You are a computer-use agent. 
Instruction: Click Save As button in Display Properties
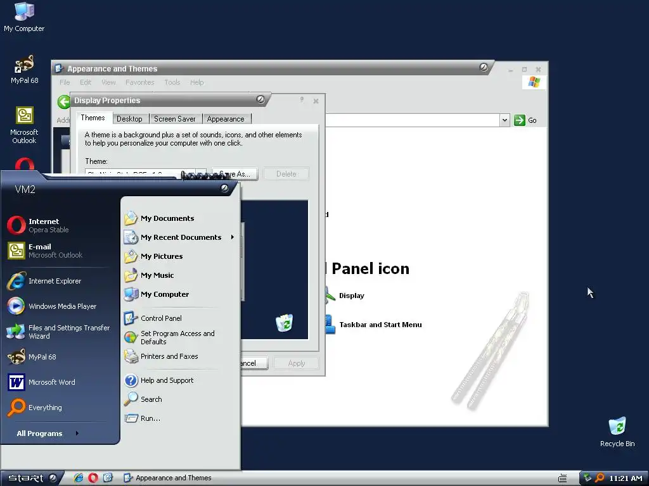tap(235, 174)
